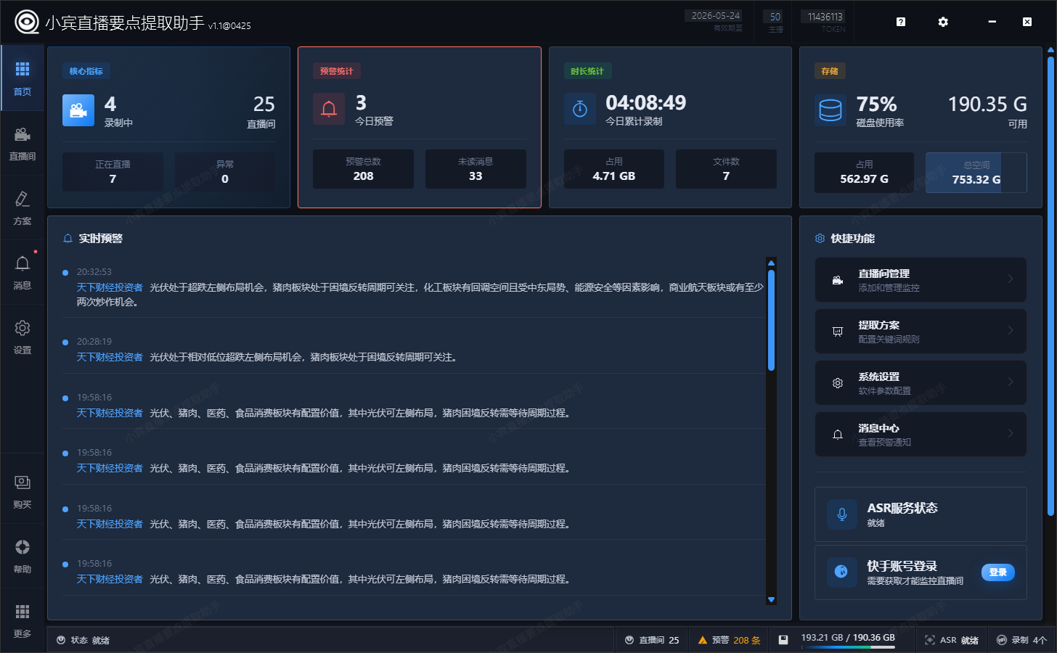The image size is (1057, 653).
Task: Open the title bar settings gear
Action: tap(943, 22)
